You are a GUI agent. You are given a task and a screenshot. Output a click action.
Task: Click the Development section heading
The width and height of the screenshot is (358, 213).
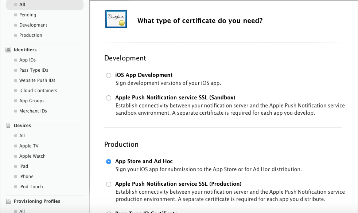coord(125,58)
